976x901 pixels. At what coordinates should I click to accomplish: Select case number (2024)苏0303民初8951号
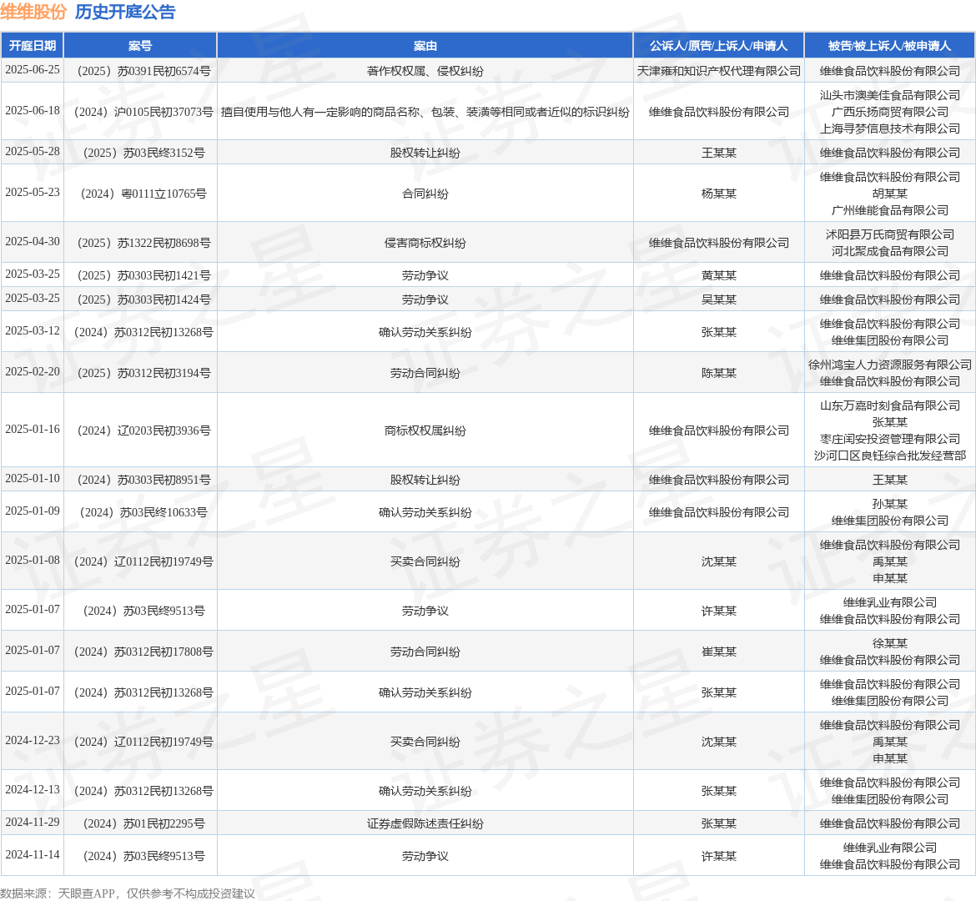click(141, 480)
